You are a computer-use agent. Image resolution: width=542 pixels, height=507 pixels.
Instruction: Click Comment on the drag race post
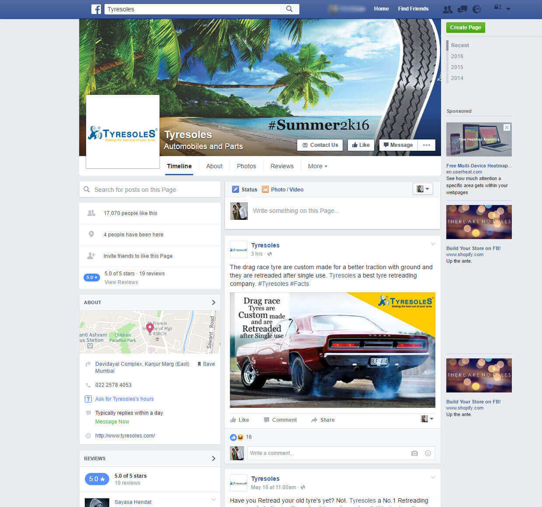coord(280,420)
